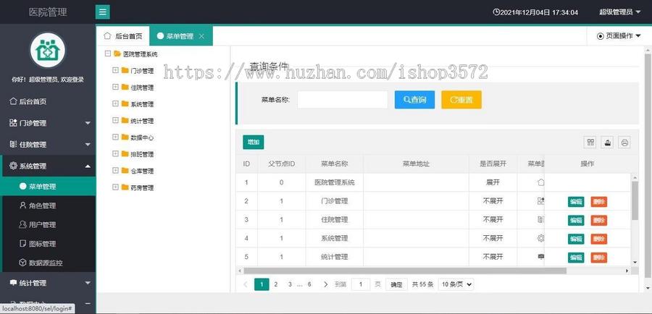652x314 pixels.
Task: Go to previous page arrow in pagination
Action: pos(246,284)
